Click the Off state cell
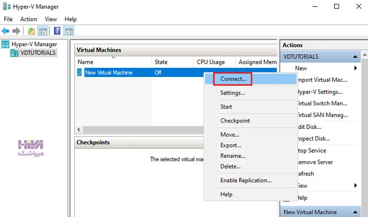Screen dimensions: 368x217 158,72
